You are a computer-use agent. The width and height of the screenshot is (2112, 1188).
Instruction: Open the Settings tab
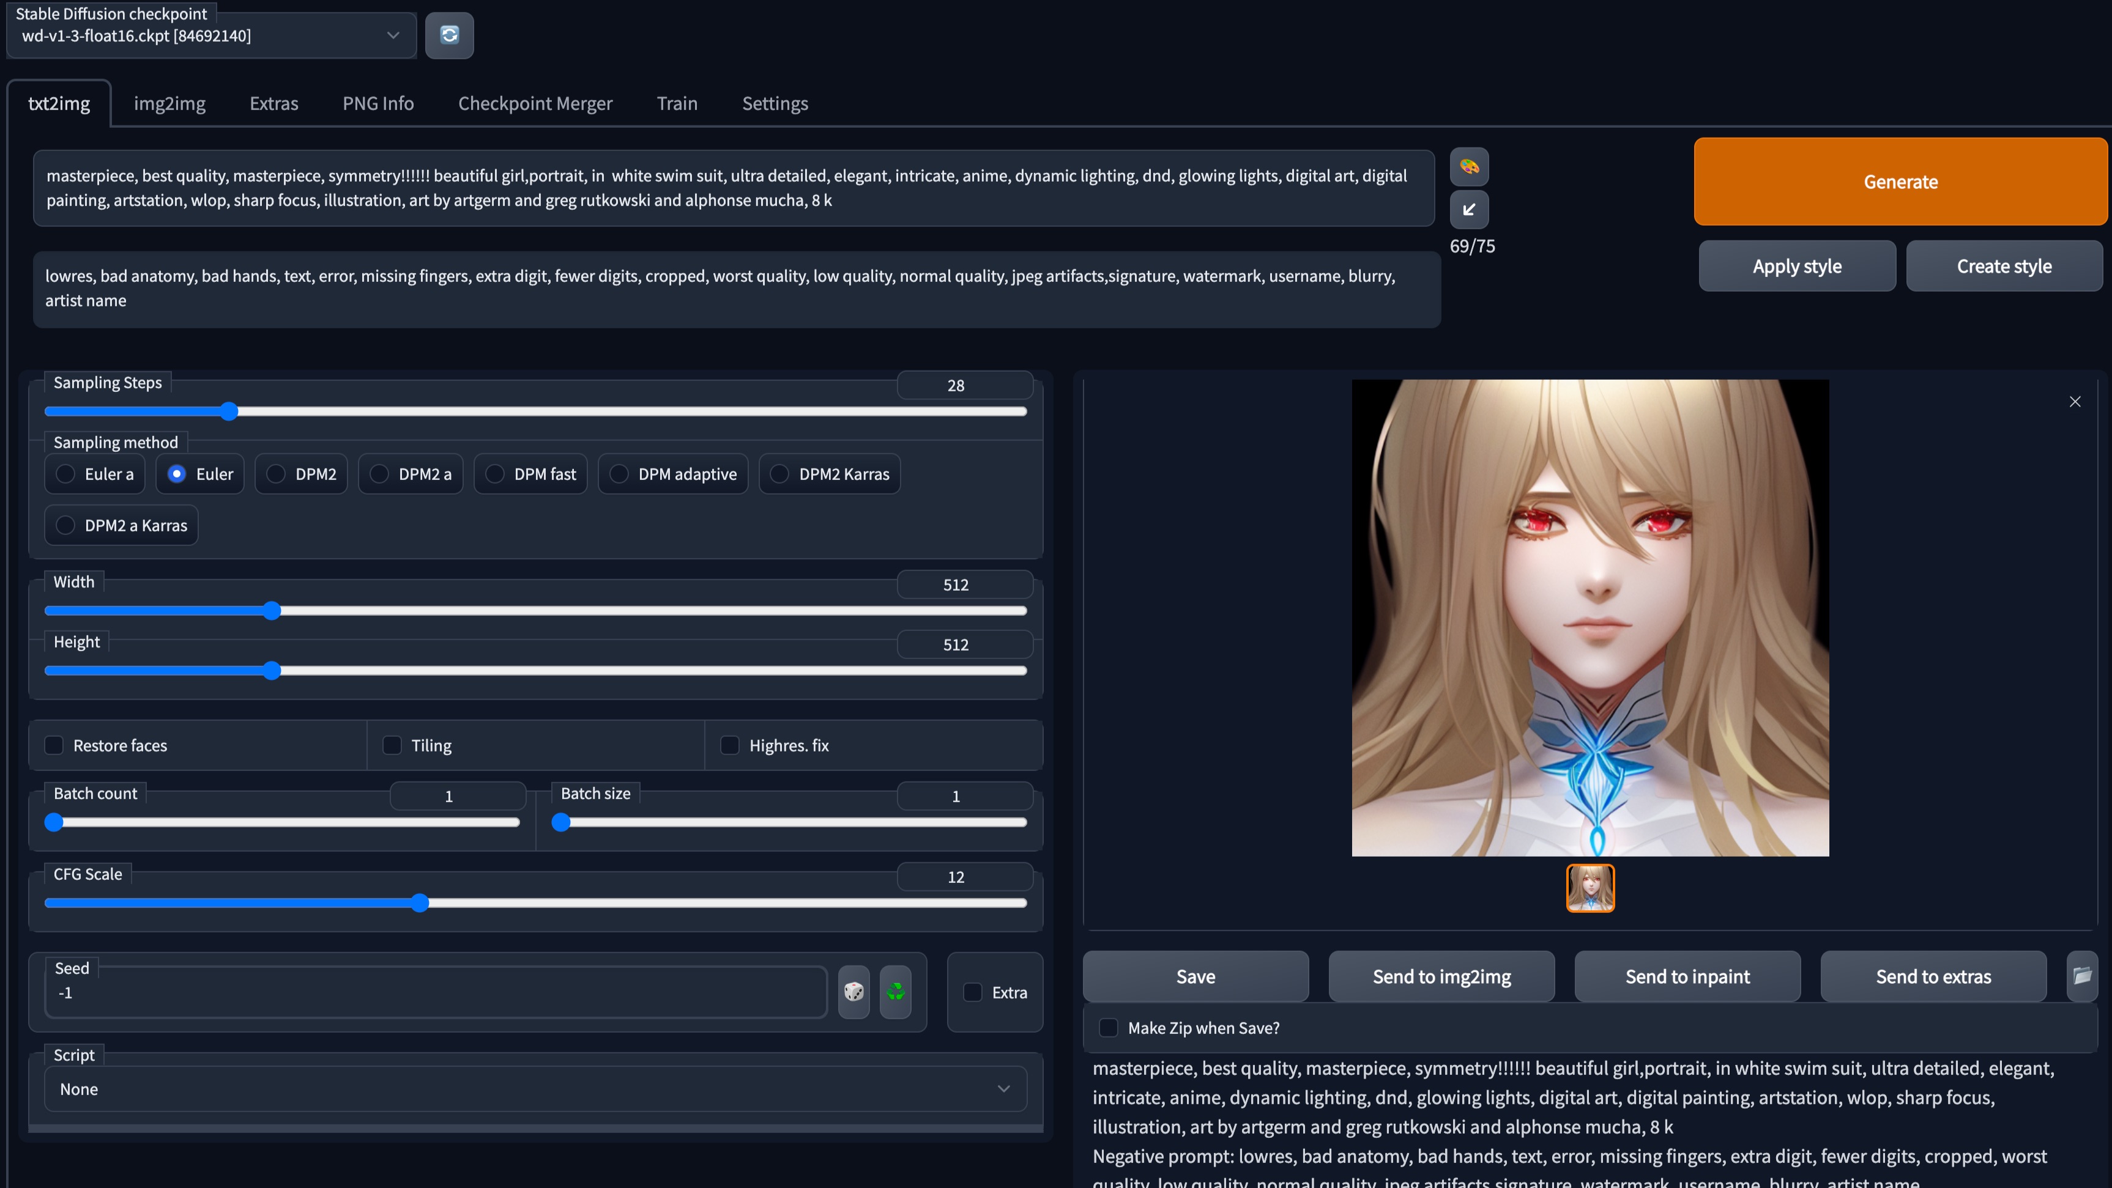(x=775, y=103)
